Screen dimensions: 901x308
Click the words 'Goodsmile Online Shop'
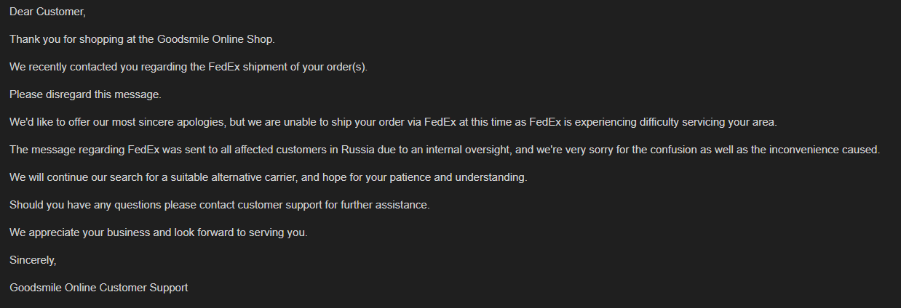pos(215,40)
